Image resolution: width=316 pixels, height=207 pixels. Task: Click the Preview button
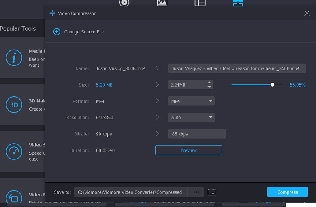click(188, 150)
